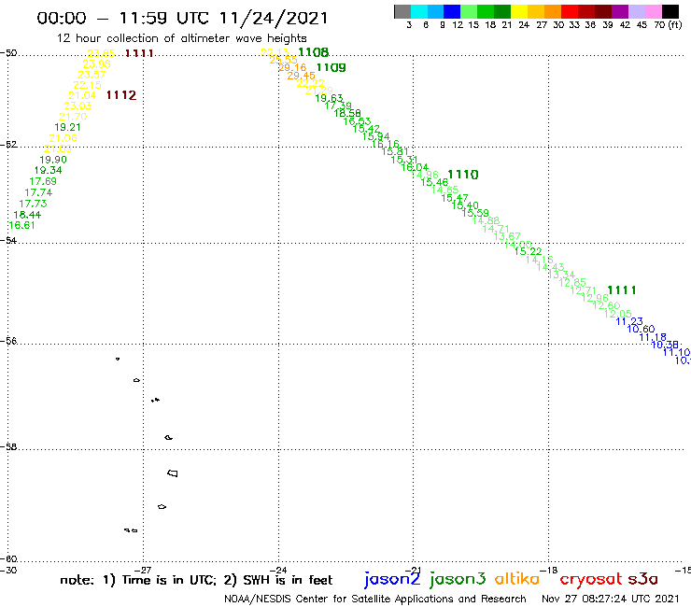691x607 pixels.
Task: Select the wave height value 22.15
Action: coord(87,86)
